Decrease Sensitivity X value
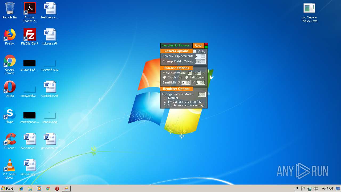The width and height of the screenshot is (341, 192). point(188,84)
